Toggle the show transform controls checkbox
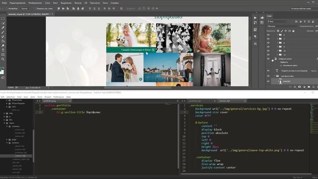 (35, 9)
